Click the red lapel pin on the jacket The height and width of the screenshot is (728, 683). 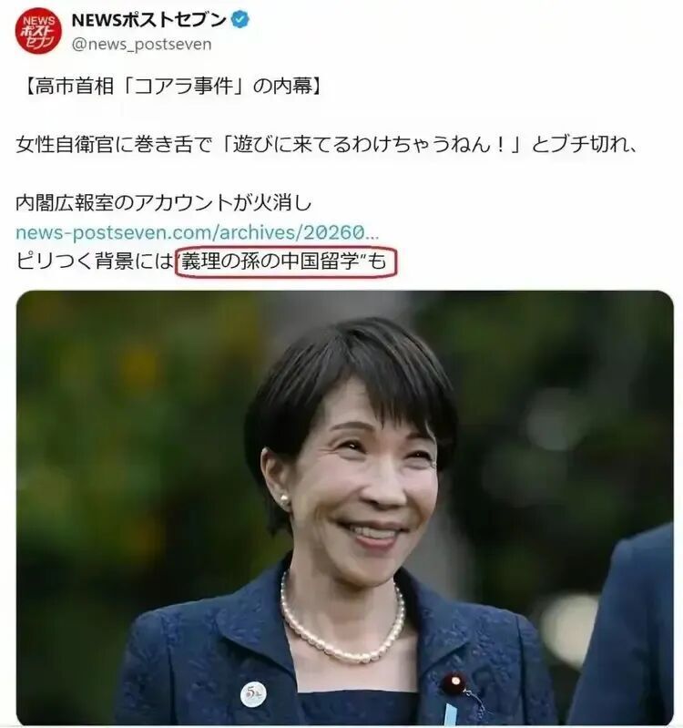tap(454, 682)
